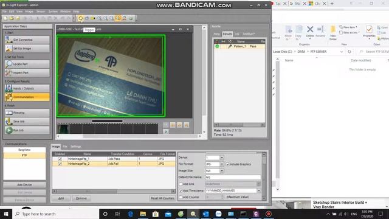
Task: Click the Save Job toolbar icon
Action: pos(18,18)
